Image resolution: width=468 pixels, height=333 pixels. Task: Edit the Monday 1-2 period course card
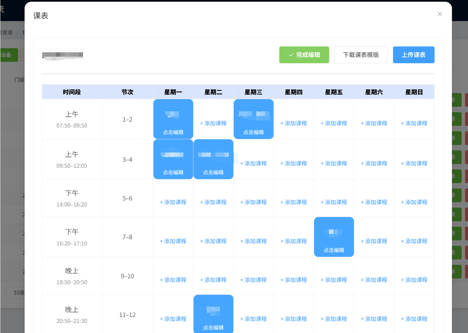(x=173, y=119)
